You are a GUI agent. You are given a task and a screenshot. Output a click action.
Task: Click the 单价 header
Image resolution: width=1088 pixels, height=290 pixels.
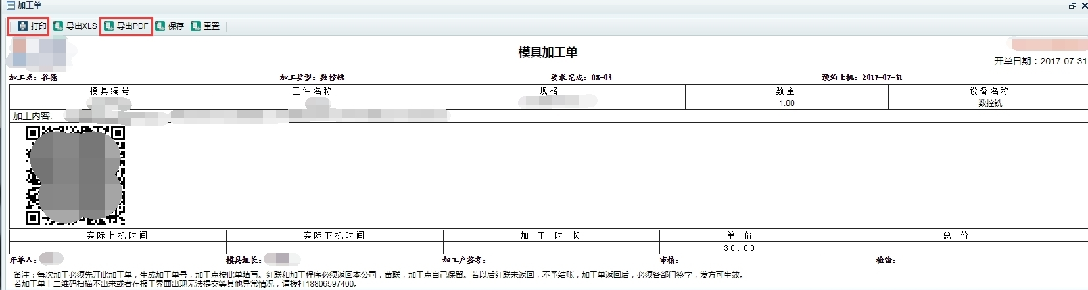(740, 235)
